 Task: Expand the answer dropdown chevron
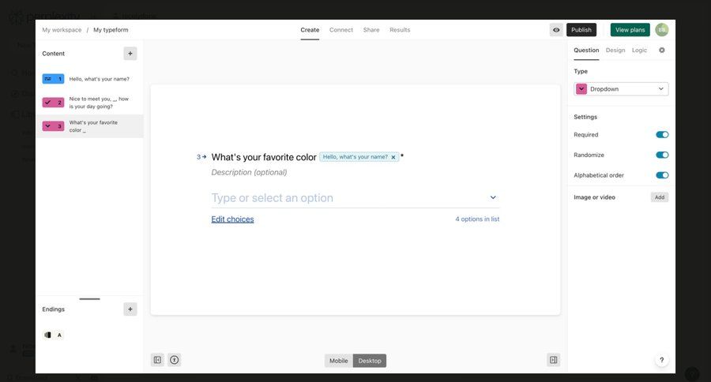[x=493, y=197]
